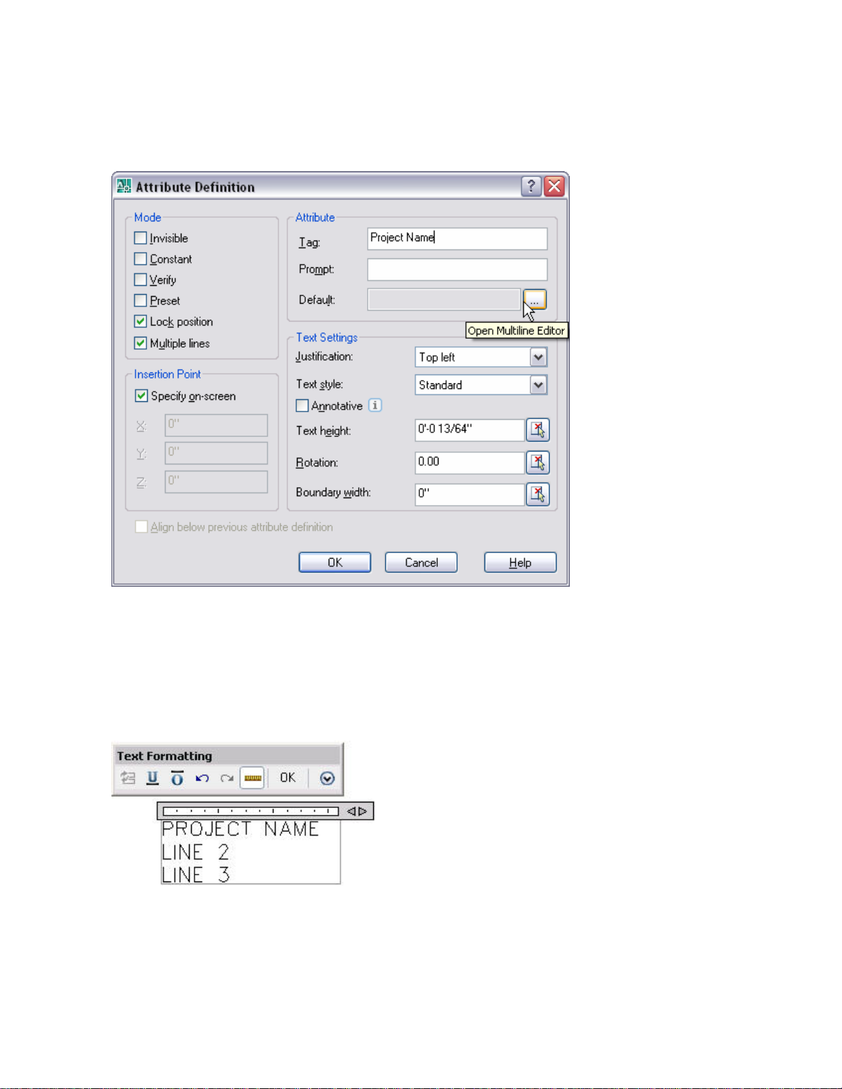The image size is (842, 1089).
Task: Toggle Underline in Text Formatting toolbar
Action: 153,778
